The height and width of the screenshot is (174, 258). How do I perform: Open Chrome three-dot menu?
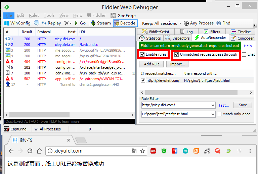coord(250,151)
